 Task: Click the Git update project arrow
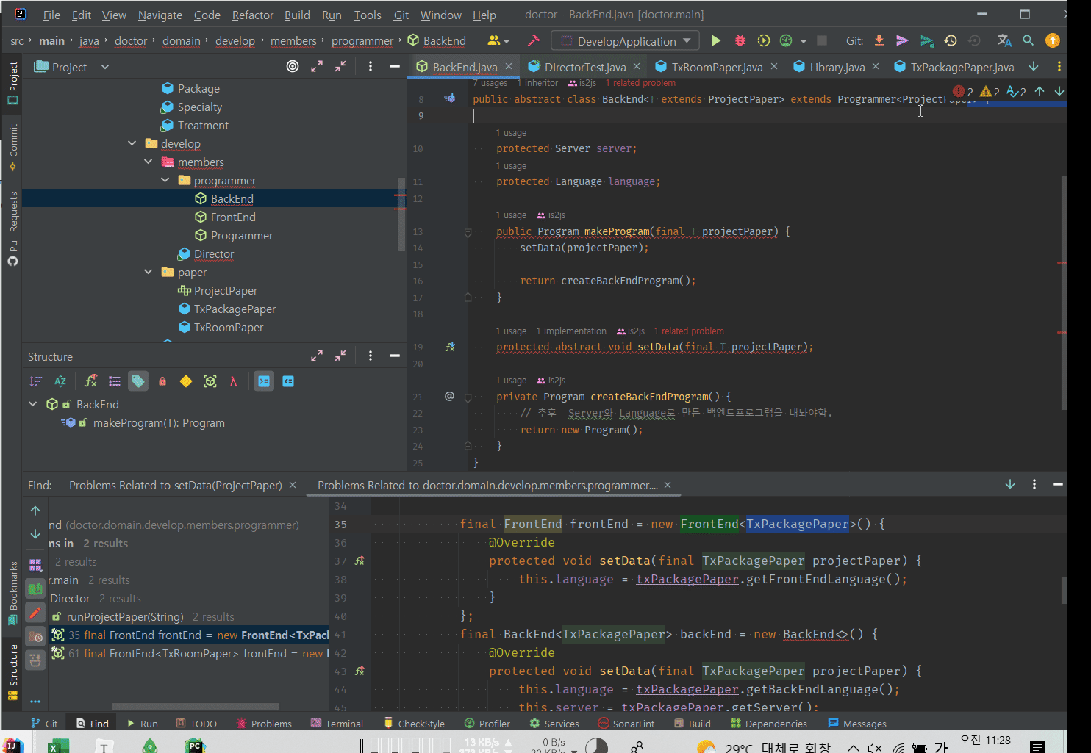coord(879,41)
